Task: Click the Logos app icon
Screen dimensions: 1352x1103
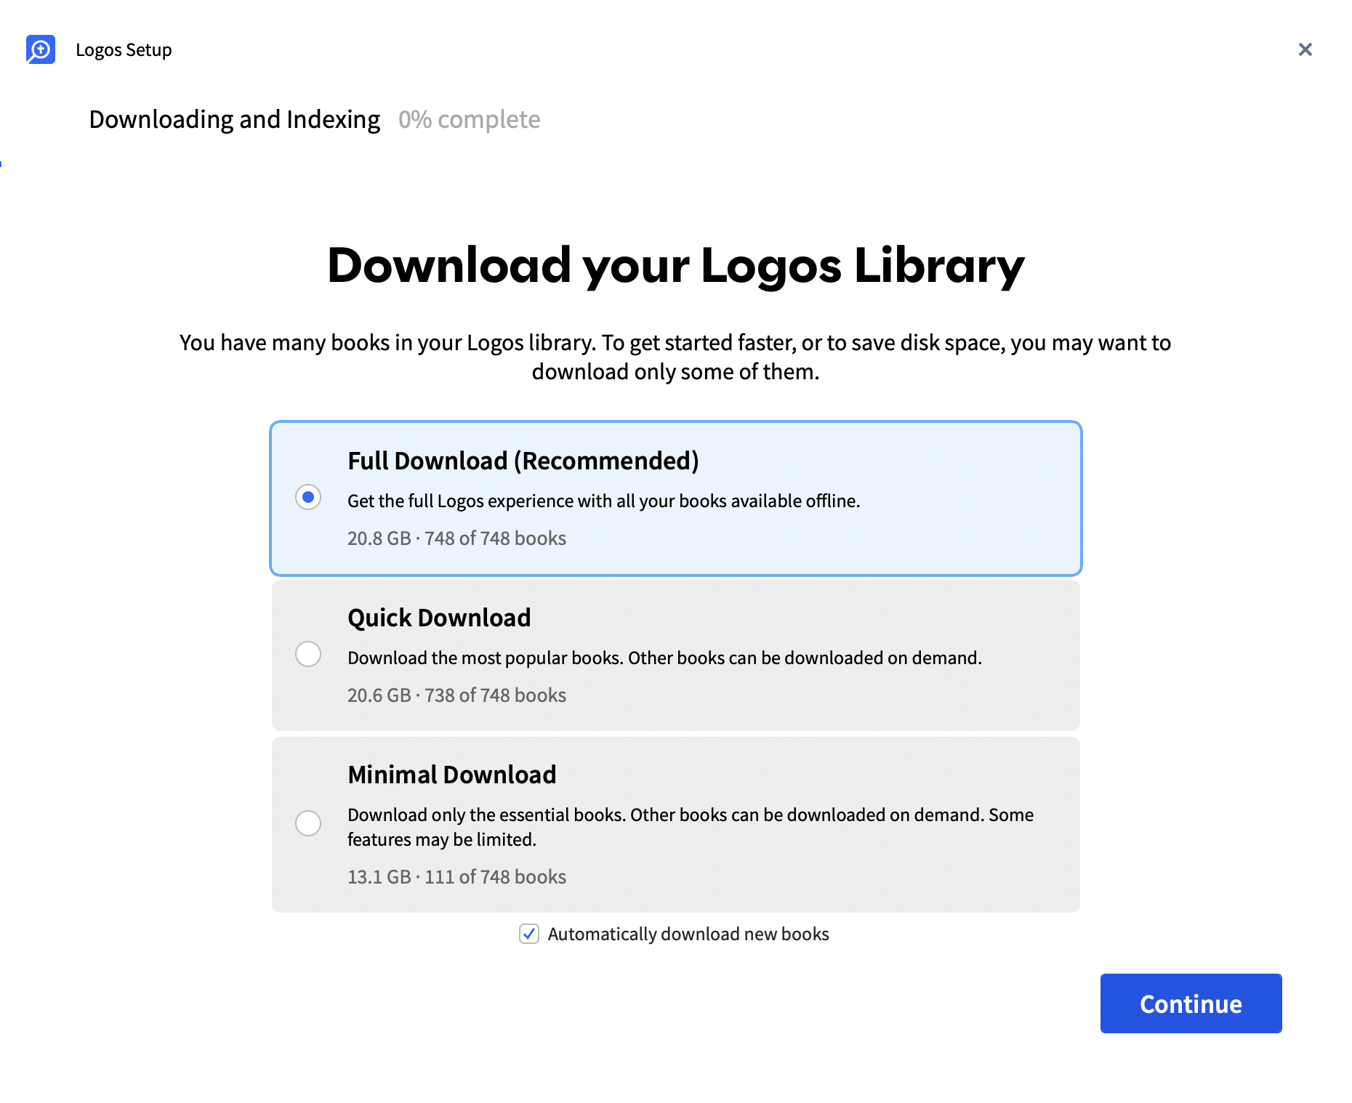Action: tap(41, 49)
